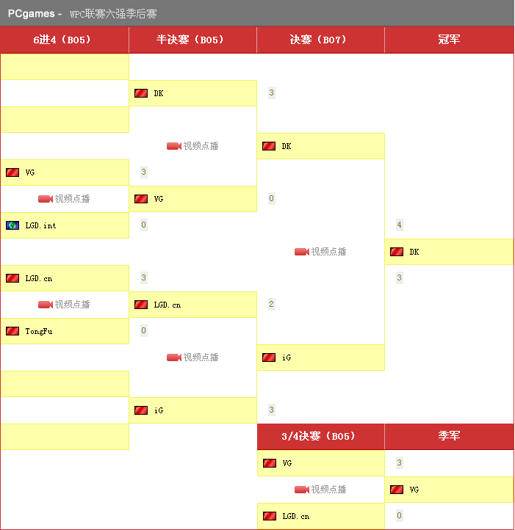The width and height of the screenshot is (515, 530).
Task: Click the LGD.int globe flag icon
Action: [12, 225]
